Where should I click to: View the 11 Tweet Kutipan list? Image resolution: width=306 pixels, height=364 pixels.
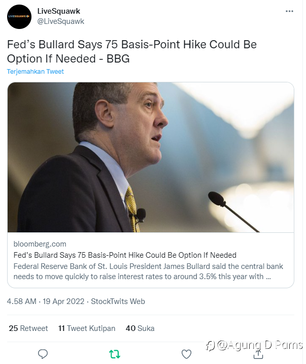pyautogui.click(x=87, y=328)
